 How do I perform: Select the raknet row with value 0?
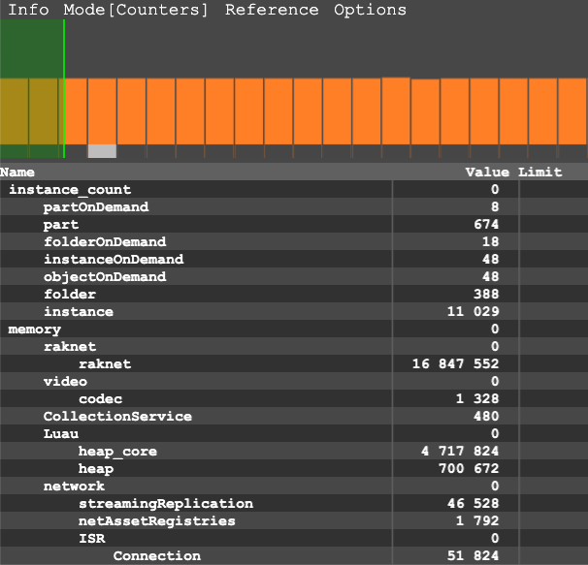click(294, 346)
